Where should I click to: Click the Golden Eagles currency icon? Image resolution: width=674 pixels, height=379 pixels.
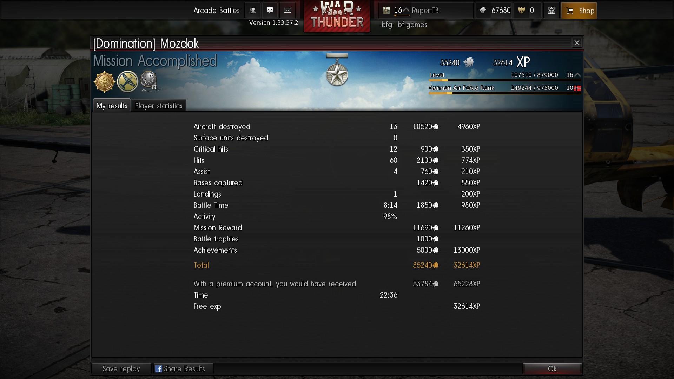pyautogui.click(x=522, y=11)
